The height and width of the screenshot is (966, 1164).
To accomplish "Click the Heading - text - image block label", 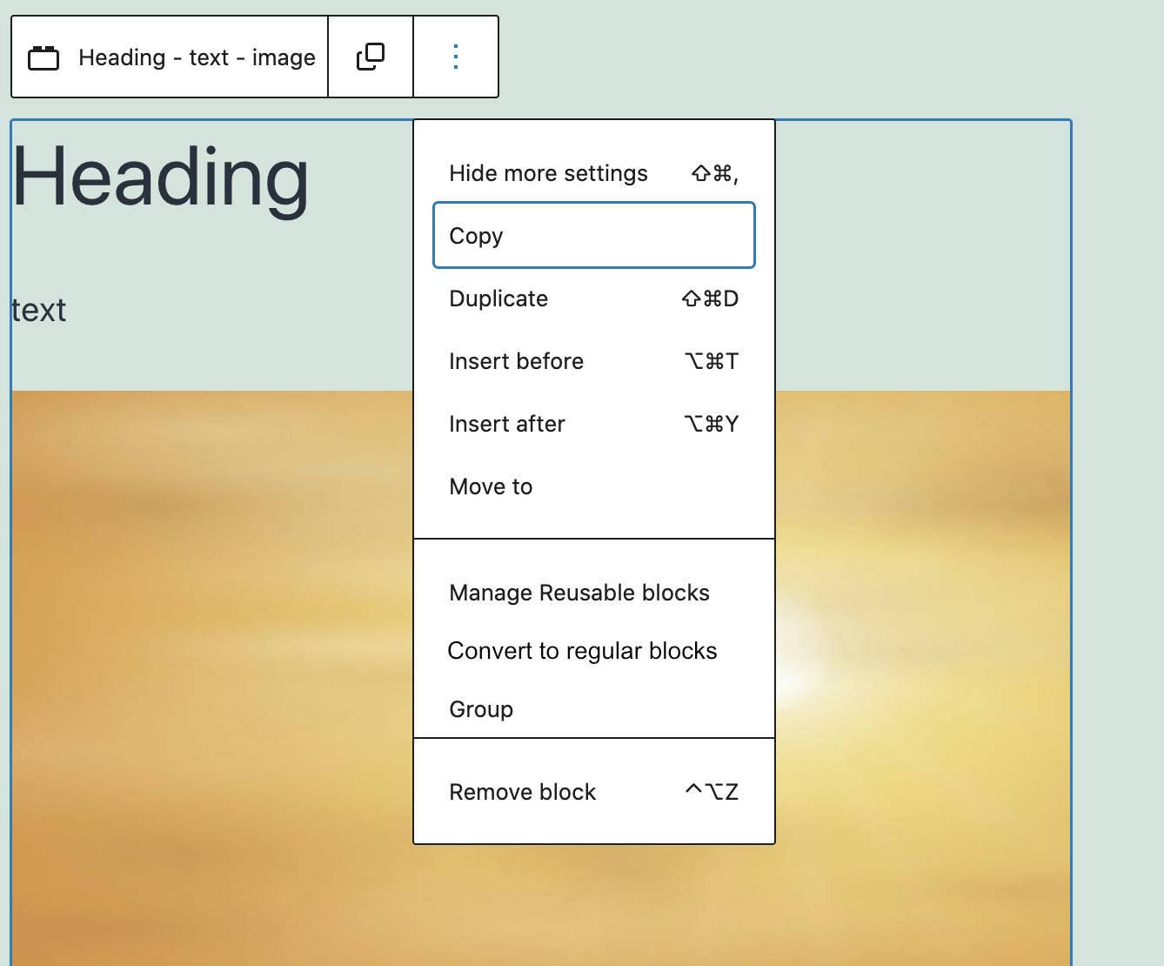I will 197,57.
